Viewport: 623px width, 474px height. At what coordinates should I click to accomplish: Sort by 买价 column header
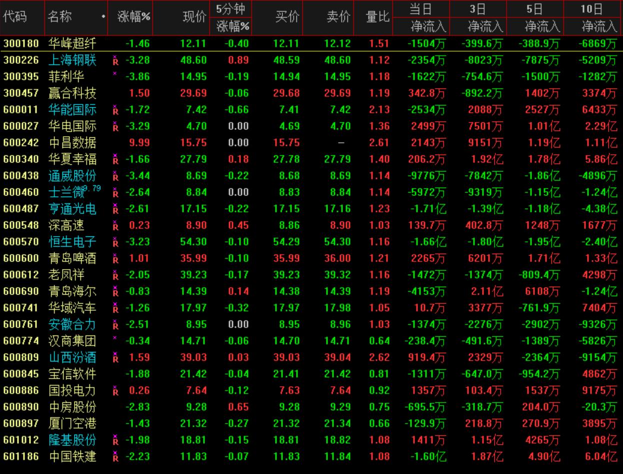point(288,17)
